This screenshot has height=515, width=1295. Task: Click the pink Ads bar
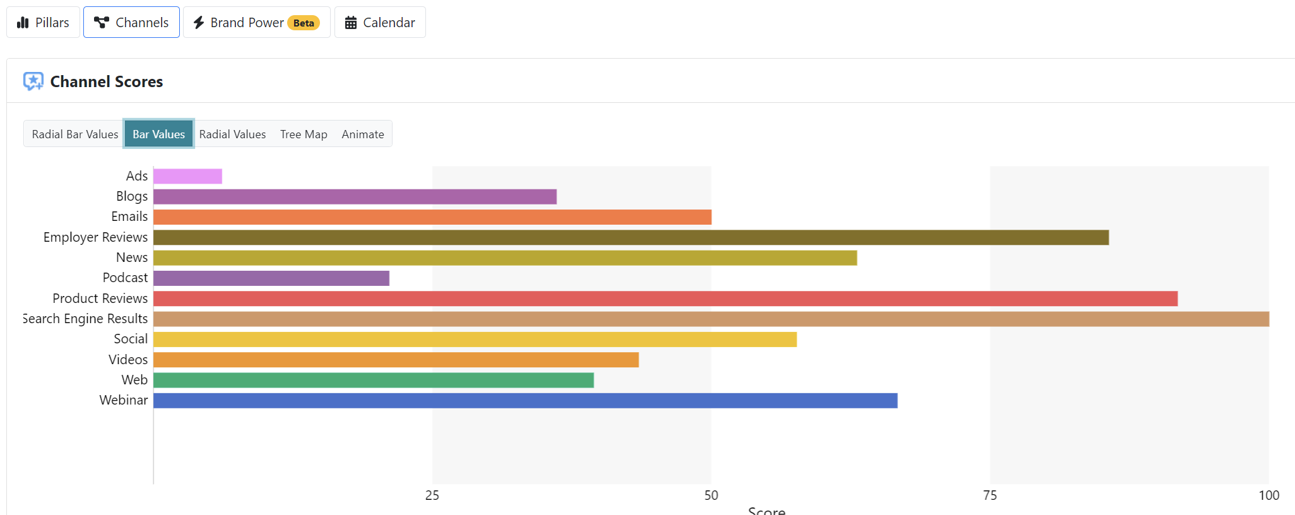click(187, 177)
